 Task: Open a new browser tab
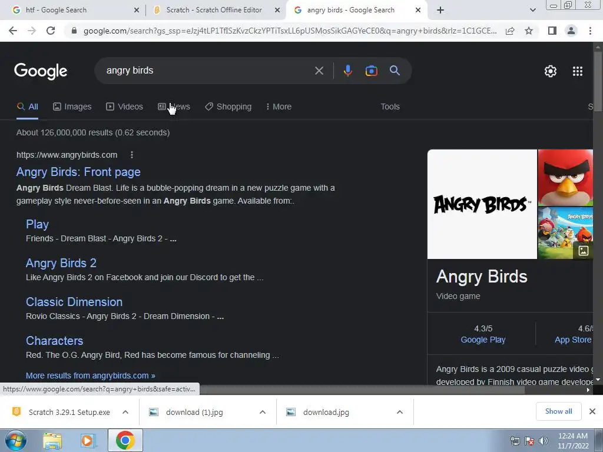(440, 10)
